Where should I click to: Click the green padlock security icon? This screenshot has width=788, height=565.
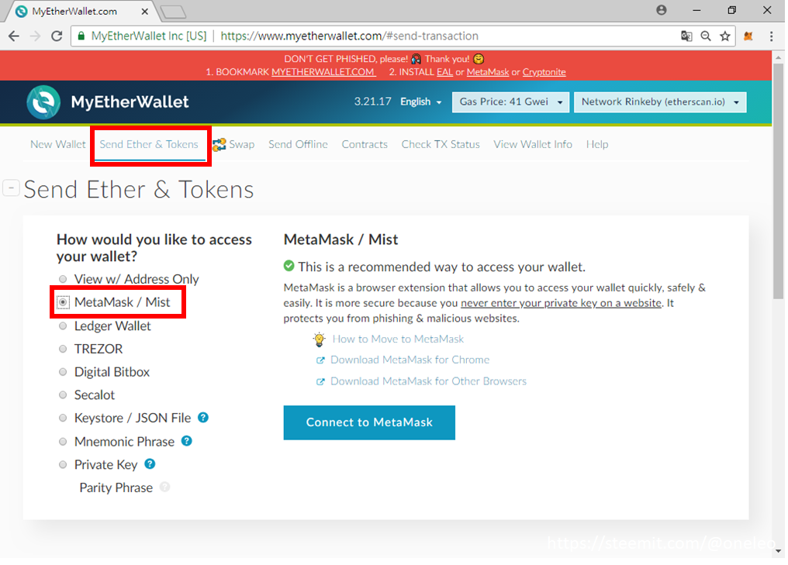[x=81, y=36]
